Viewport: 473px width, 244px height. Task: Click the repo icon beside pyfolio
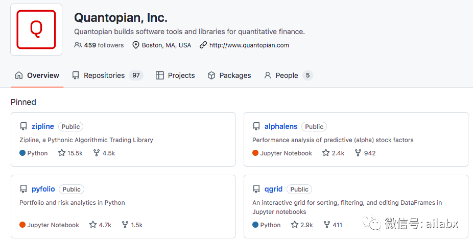[23, 189]
